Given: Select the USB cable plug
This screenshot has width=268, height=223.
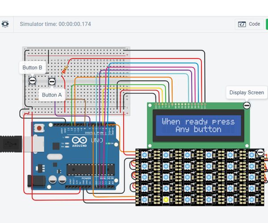Looking at the screenshot, I should [11, 144].
